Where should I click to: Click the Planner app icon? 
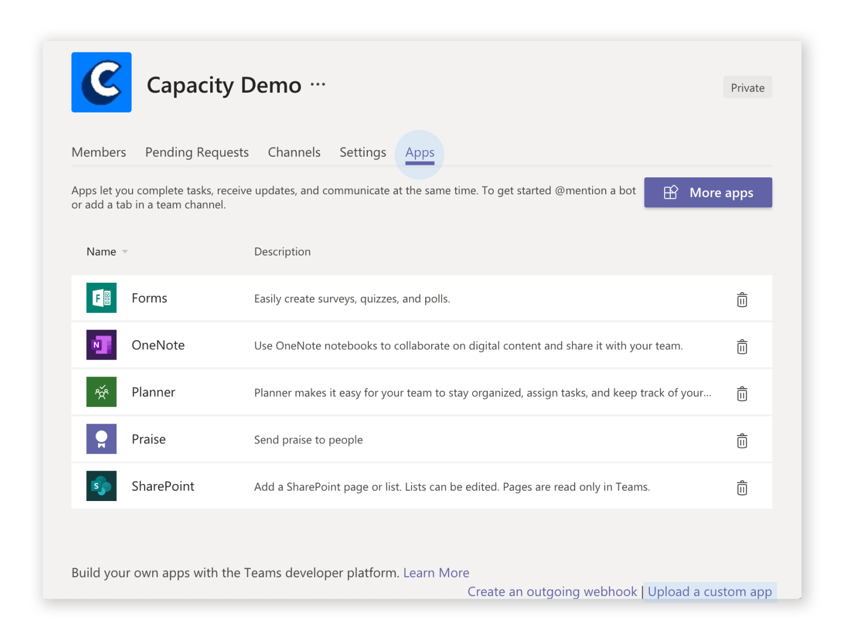click(102, 392)
